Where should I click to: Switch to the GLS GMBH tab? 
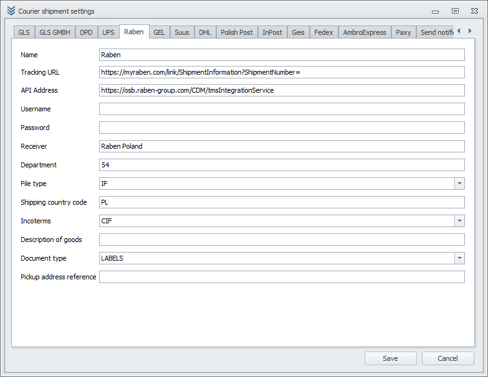(55, 32)
